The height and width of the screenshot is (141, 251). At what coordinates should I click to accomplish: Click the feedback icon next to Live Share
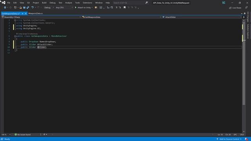point(246,8)
